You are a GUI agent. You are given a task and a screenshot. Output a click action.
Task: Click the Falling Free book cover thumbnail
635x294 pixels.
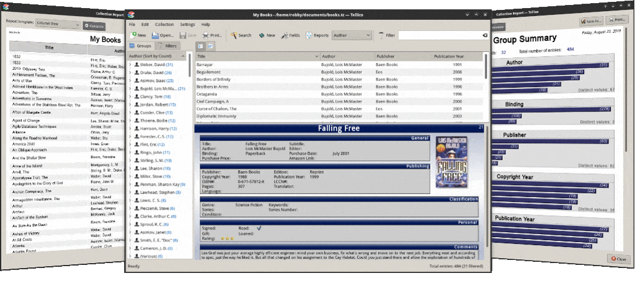[x=451, y=162]
